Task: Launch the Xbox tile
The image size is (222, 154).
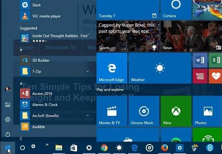Action: (176, 111)
